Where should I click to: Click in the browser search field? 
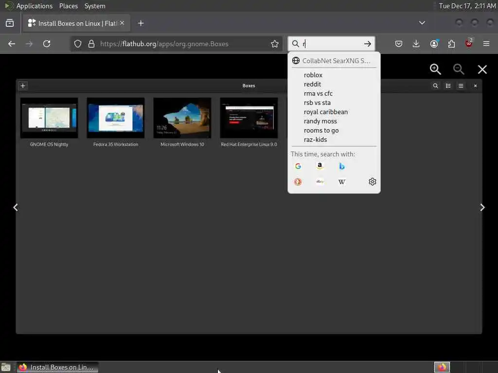[332, 44]
